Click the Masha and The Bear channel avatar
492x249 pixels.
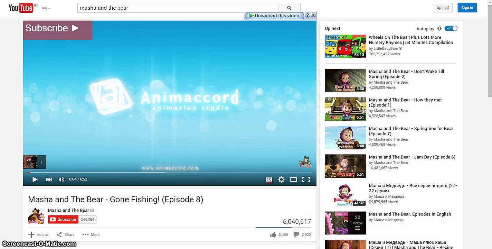click(36, 216)
